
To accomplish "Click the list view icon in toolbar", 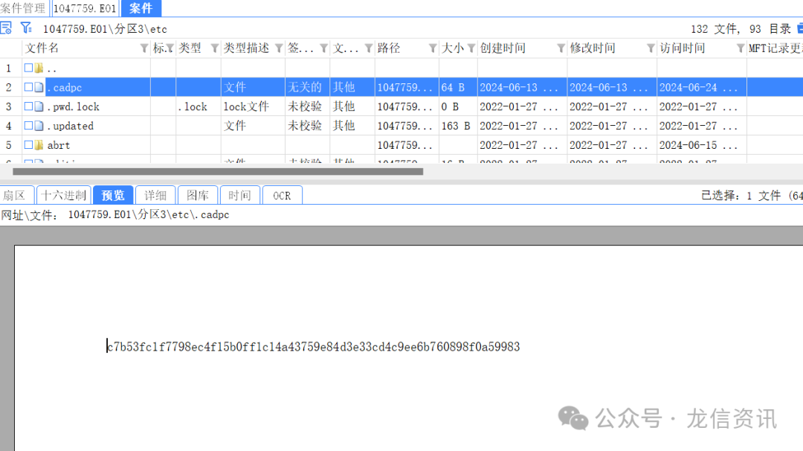I will click(6, 28).
